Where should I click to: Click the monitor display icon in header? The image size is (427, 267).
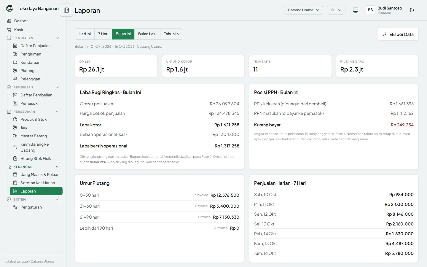(x=356, y=10)
